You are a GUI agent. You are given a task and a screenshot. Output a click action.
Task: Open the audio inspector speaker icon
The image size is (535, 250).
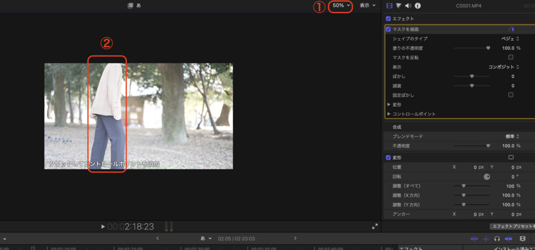(x=408, y=5)
